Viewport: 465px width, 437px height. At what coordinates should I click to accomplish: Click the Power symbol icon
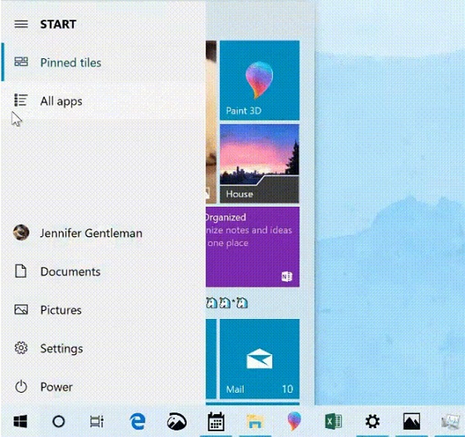click(x=21, y=387)
